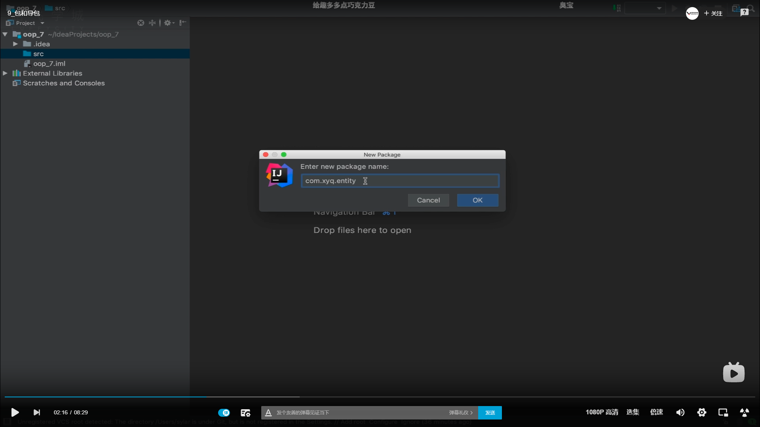The image size is (760, 427).
Task: Seek on the video progress bar
Action: tap(380, 397)
